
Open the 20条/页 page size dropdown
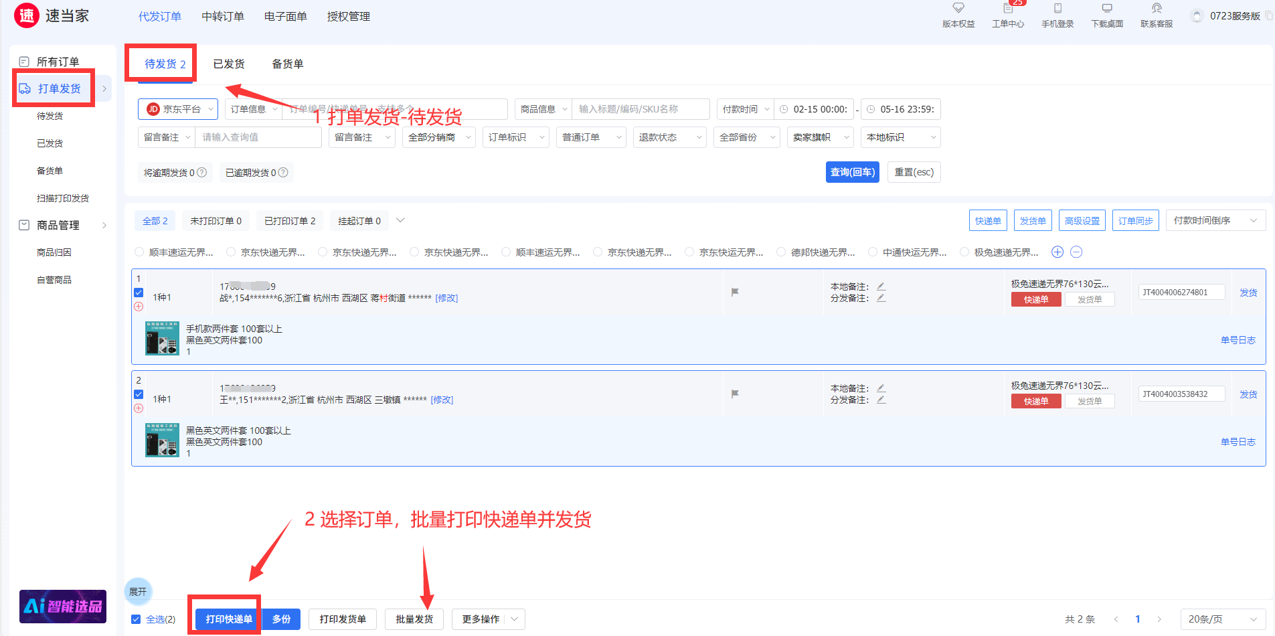coord(1221,619)
